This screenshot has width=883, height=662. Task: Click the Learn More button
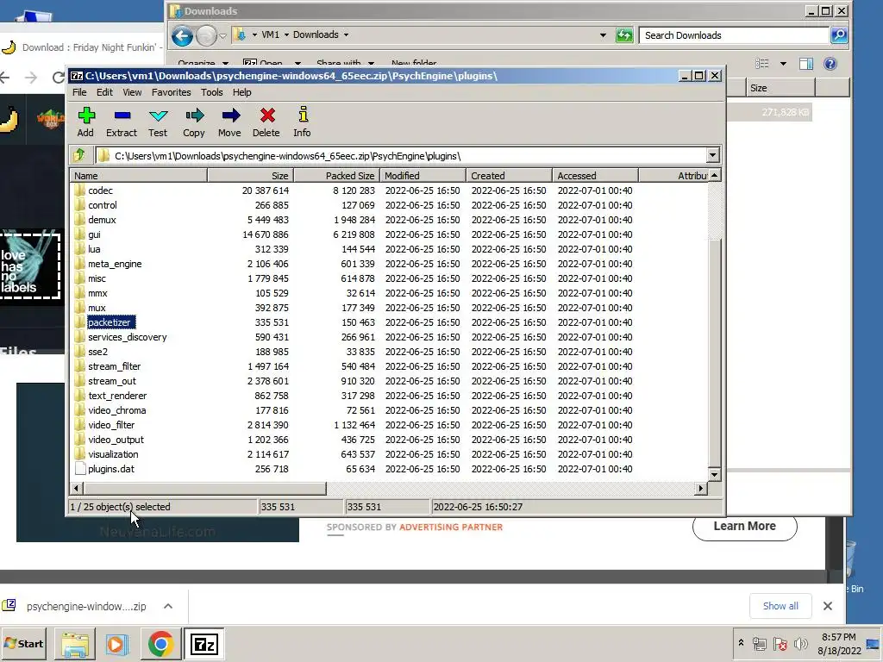(x=744, y=526)
